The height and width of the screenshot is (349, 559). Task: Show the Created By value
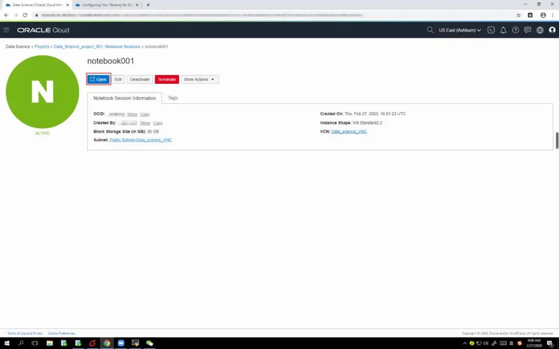click(x=145, y=123)
